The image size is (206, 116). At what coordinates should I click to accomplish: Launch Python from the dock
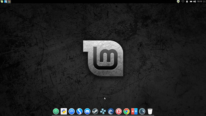coord(64,112)
